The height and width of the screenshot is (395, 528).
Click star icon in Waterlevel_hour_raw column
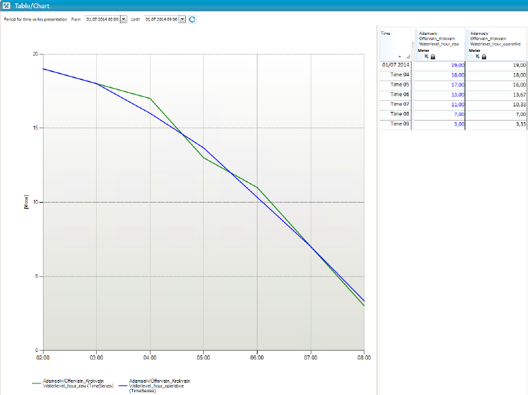click(x=420, y=56)
